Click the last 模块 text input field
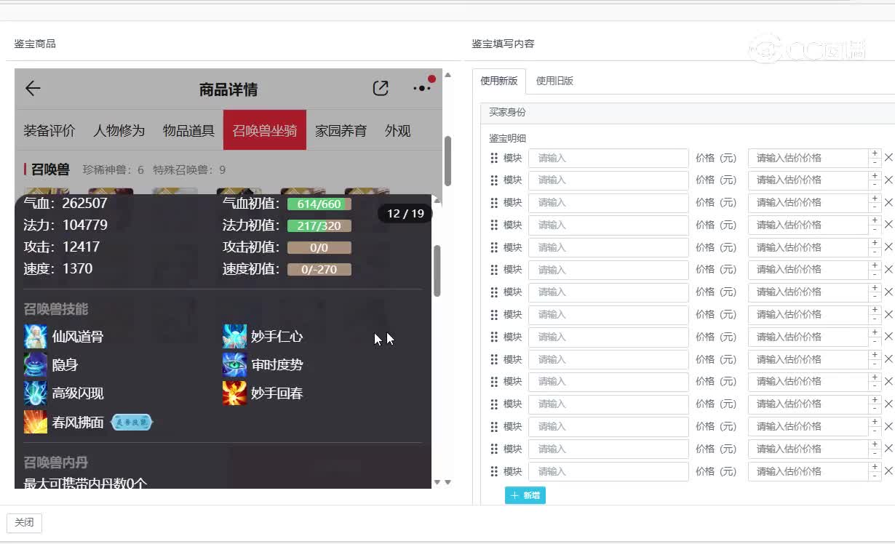The height and width of the screenshot is (544, 895). tap(608, 471)
